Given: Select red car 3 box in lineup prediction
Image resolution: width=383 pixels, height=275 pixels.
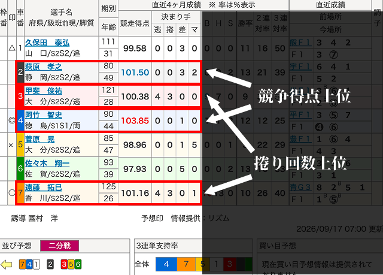Looking at the screenshot, I should click(x=64, y=264).
